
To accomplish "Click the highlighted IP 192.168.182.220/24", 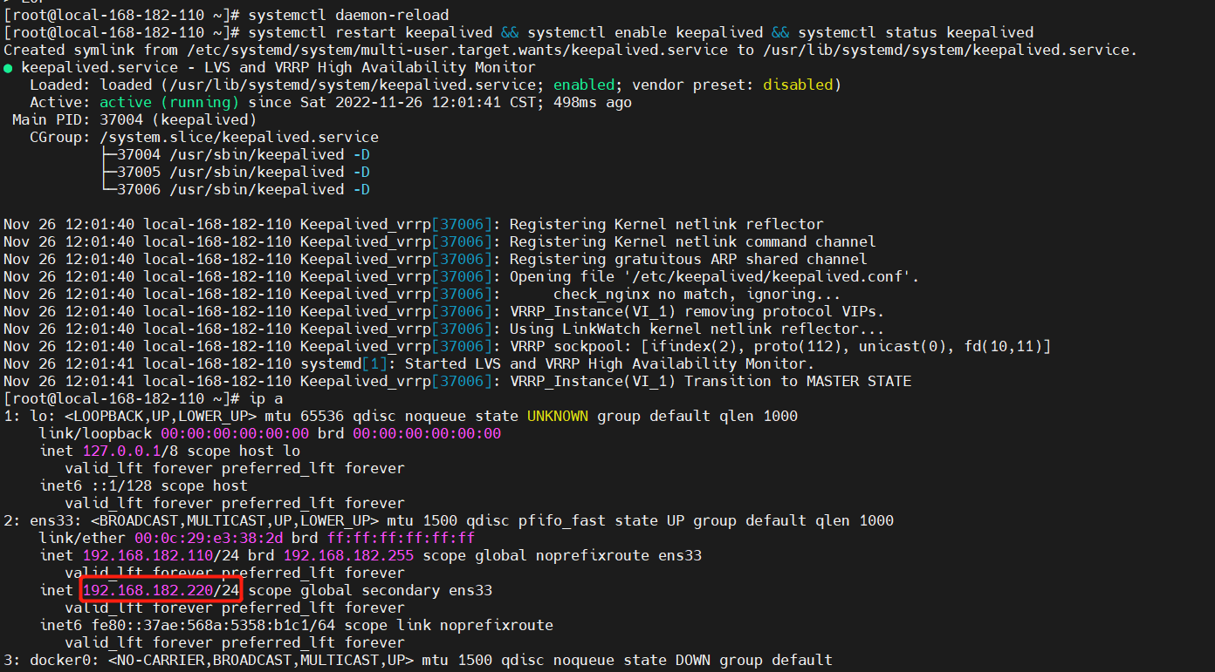I will click(x=161, y=591).
